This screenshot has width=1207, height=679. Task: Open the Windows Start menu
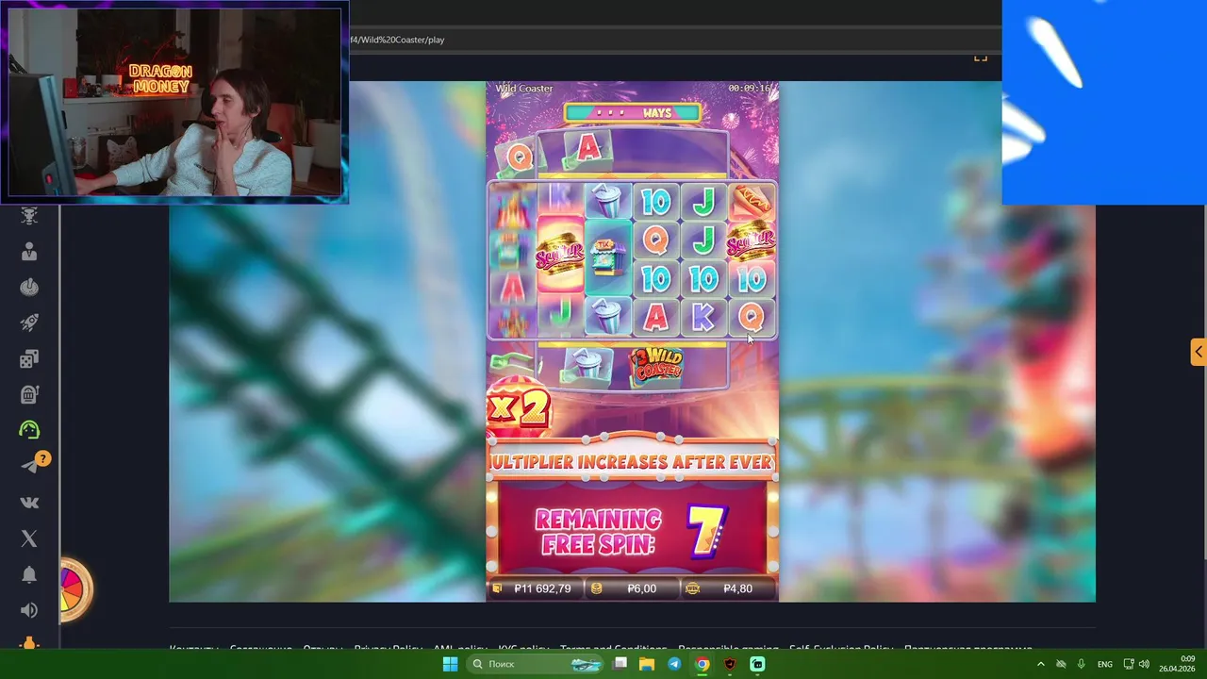450,664
